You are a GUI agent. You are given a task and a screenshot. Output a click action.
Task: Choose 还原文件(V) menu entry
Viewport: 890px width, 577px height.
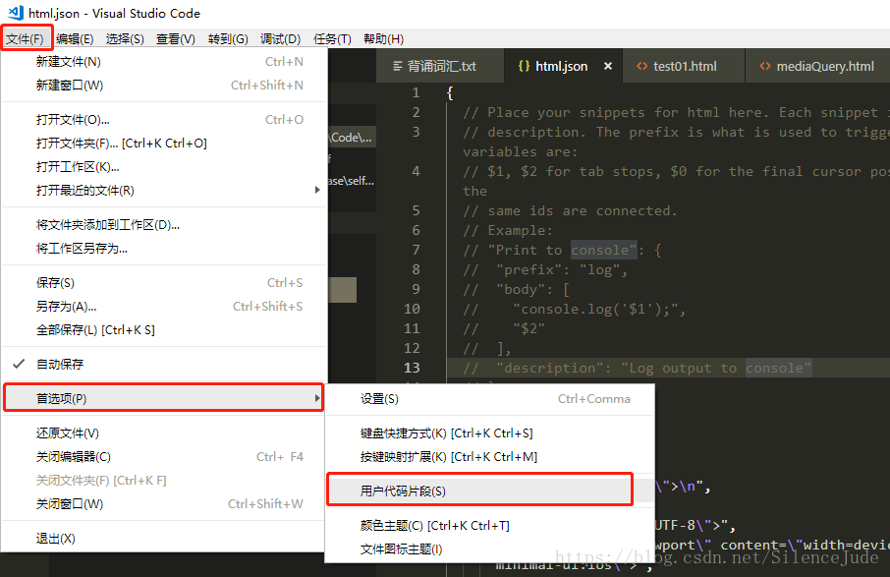(x=165, y=433)
